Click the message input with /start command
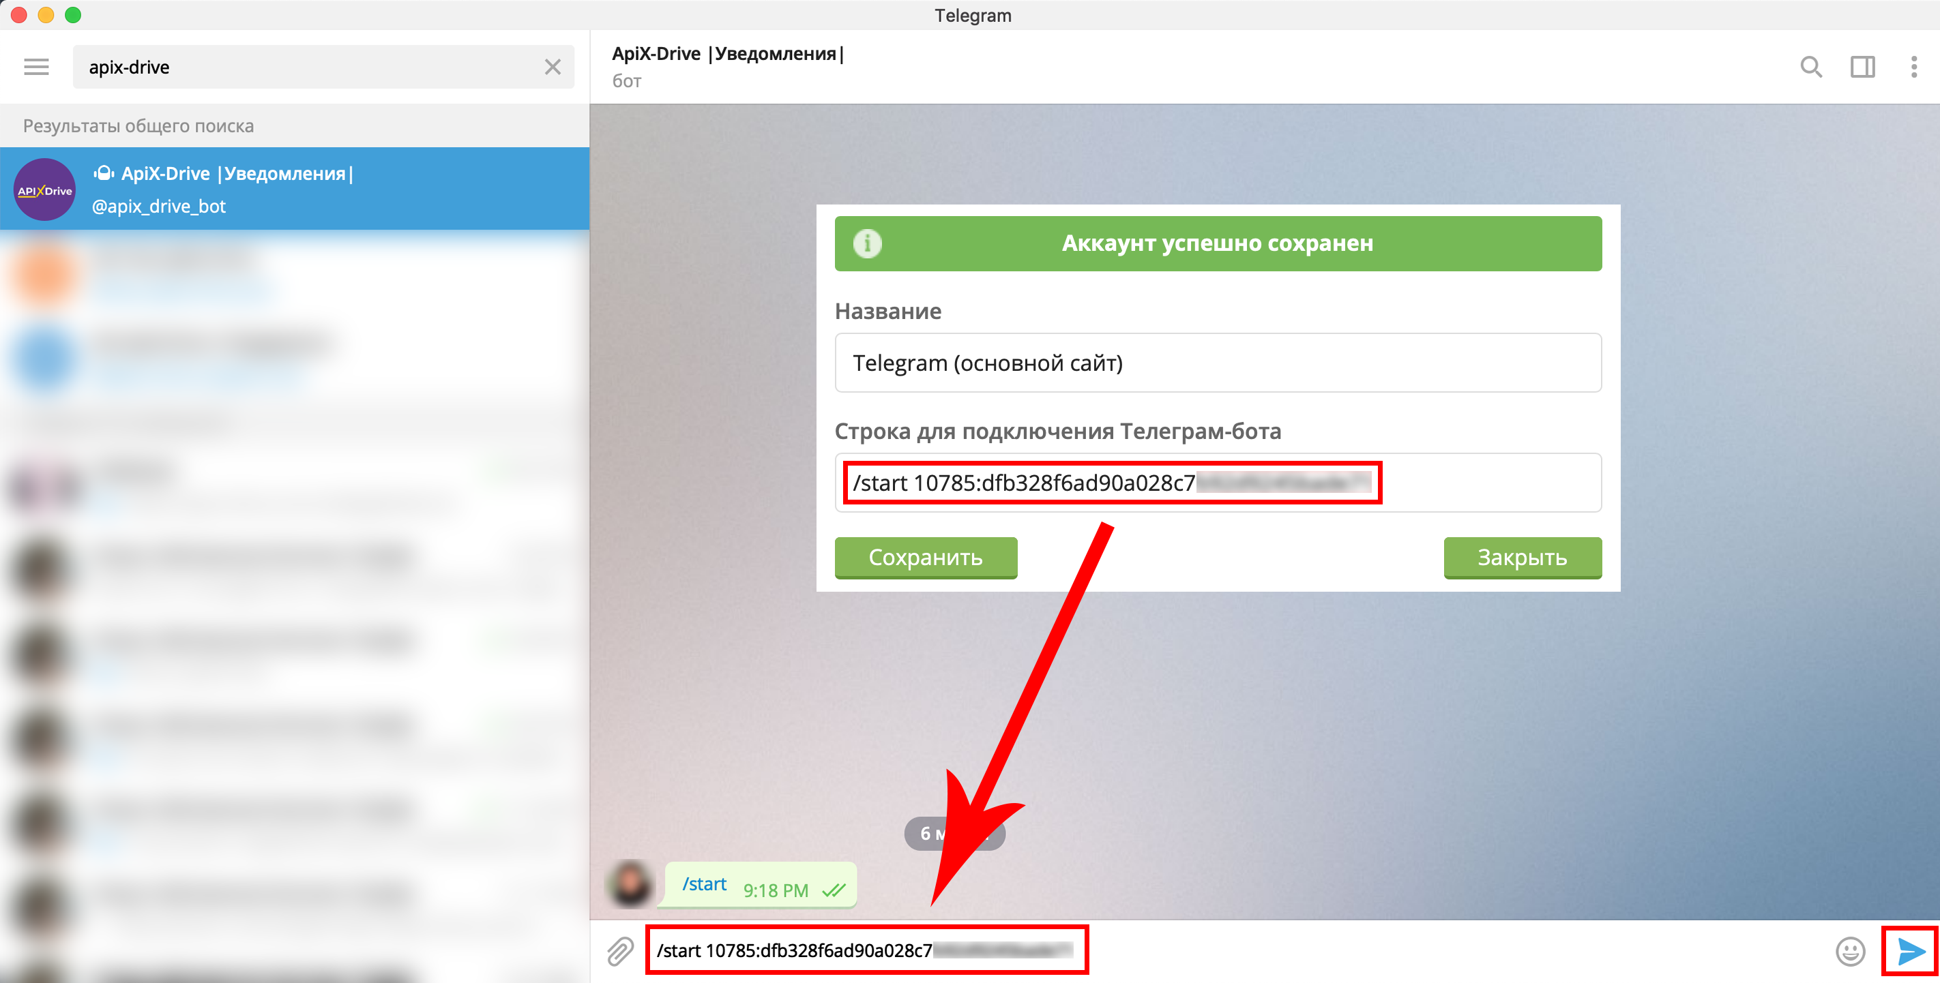 [866, 951]
